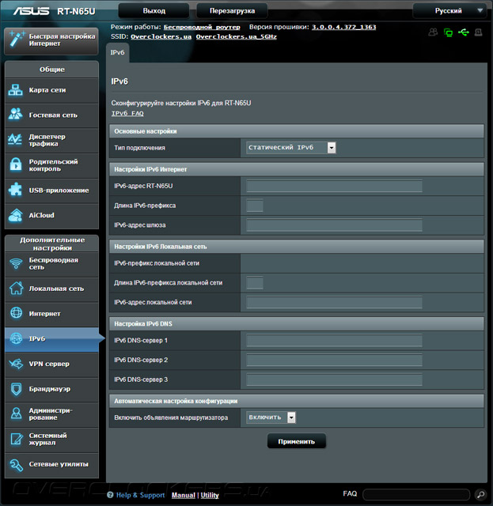Screen dimensions: 493x506
Task: Open the Тип подключения dropdown
Action: click(x=291, y=148)
